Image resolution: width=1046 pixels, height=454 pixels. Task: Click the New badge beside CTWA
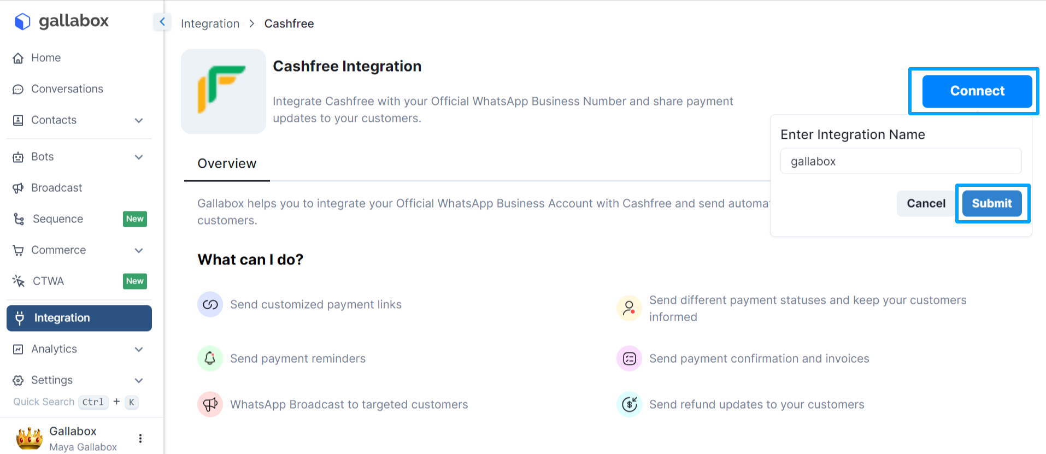pos(135,281)
